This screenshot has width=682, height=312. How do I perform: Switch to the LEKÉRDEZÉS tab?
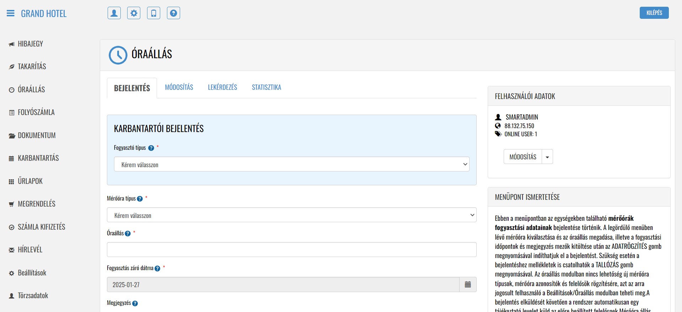[222, 87]
